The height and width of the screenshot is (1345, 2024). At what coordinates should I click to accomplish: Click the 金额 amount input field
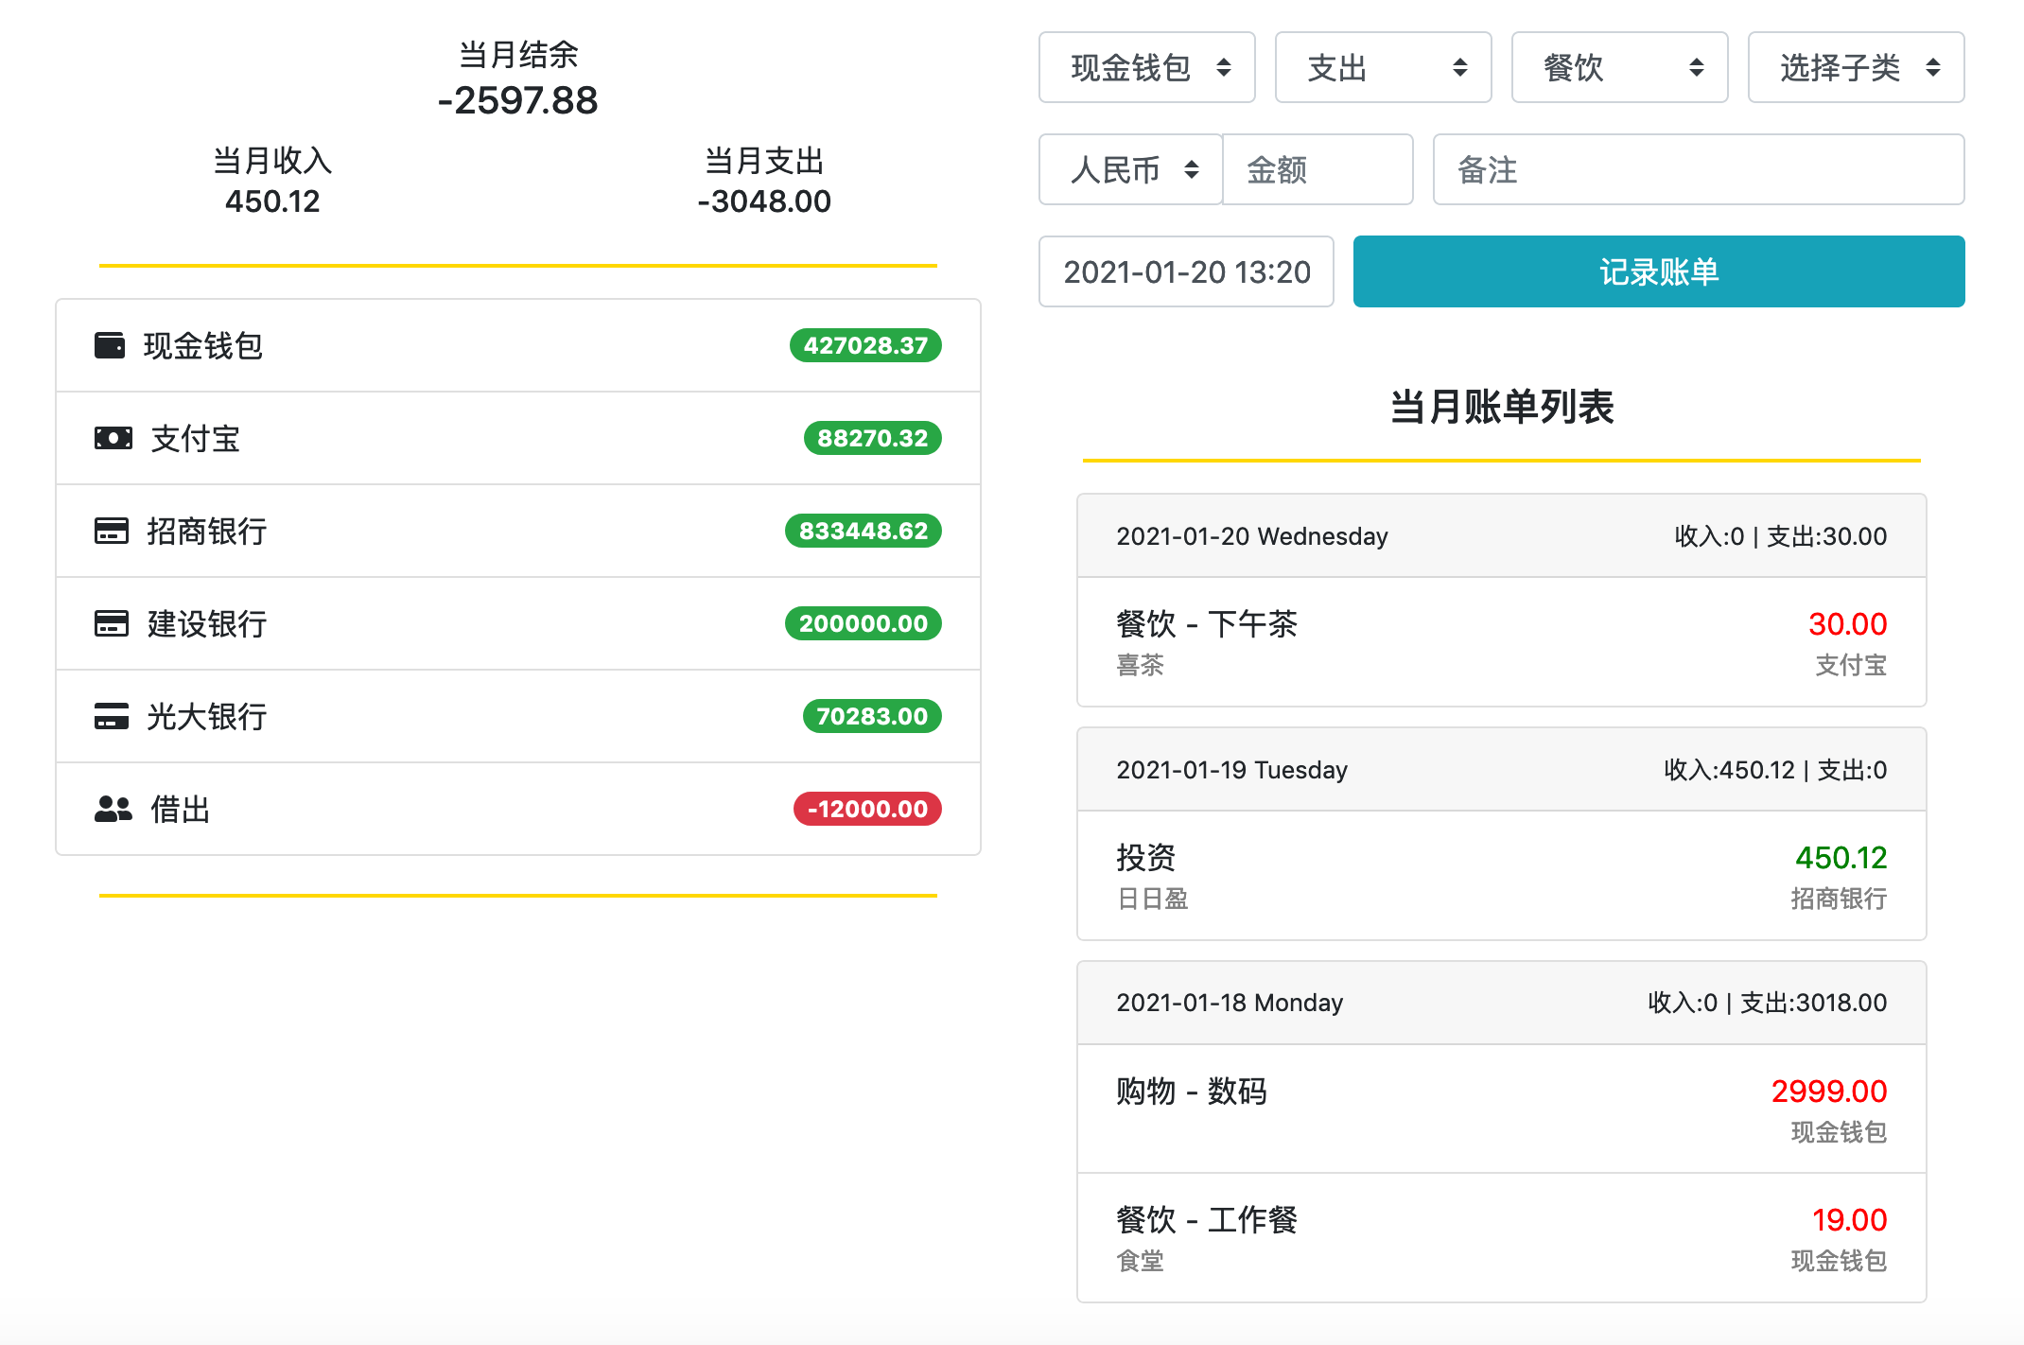[1317, 169]
